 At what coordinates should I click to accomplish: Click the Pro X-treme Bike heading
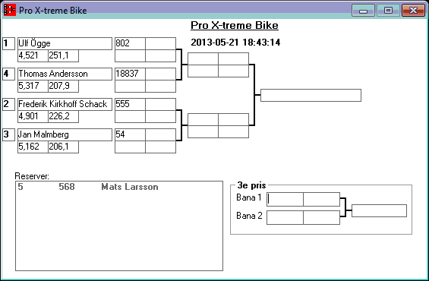pyautogui.click(x=235, y=26)
